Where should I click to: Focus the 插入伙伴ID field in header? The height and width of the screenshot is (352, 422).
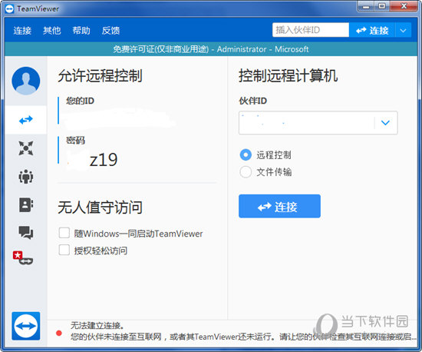coord(311,30)
